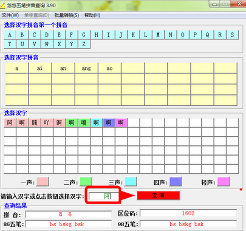
Task: Click the red 查询 query button
Action: pyautogui.click(x=159, y=196)
